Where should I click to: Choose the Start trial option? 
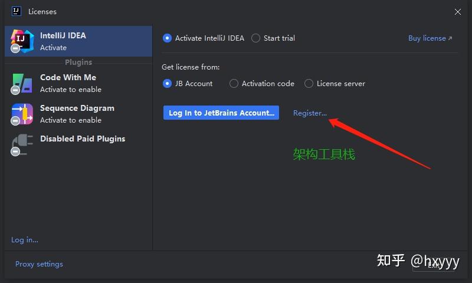[x=255, y=38]
